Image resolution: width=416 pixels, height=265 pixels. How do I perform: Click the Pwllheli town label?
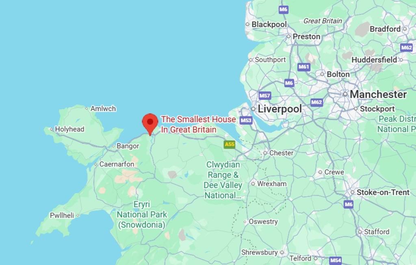point(62,215)
